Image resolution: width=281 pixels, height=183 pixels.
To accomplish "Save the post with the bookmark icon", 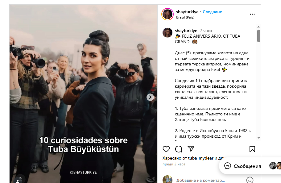I will [252, 149].
